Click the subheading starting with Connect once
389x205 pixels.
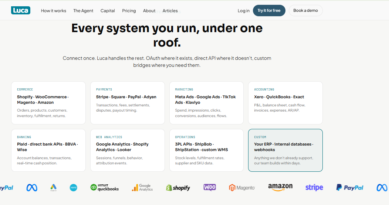coord(167,62)
